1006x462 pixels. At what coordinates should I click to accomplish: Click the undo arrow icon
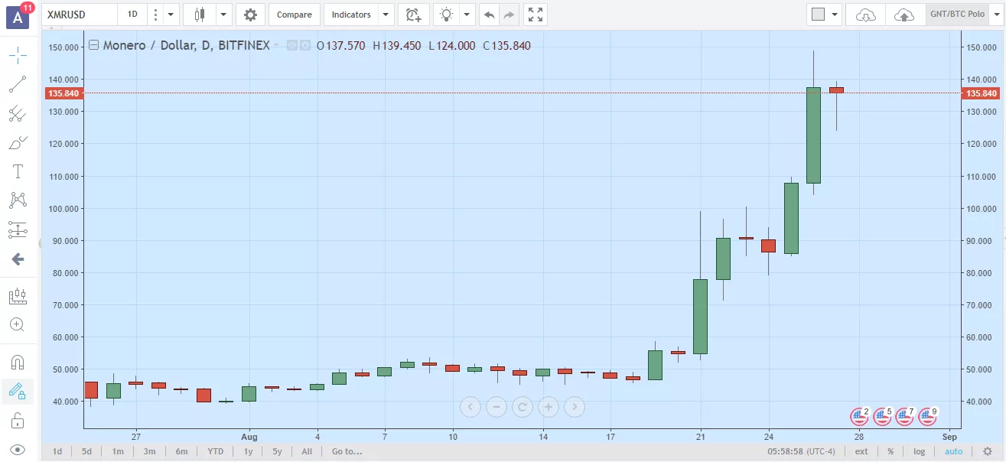click(x=490, y=15)
